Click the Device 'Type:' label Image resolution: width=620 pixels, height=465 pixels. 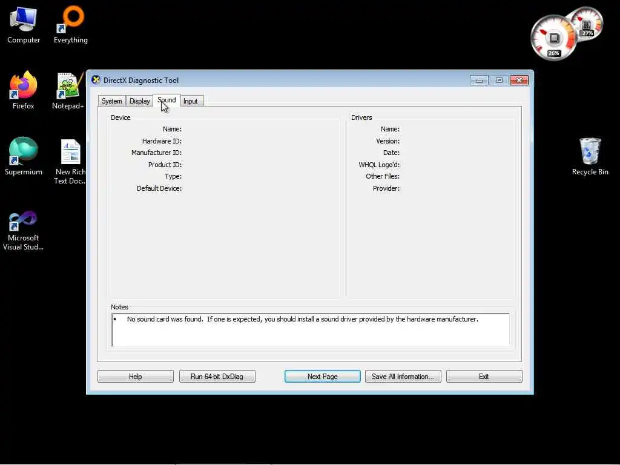[x=173, y=176]
